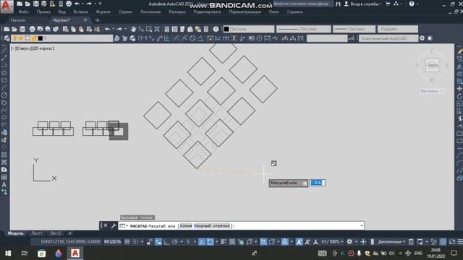Click the Autodesk App Store cart icon

(x=388, y=4)
